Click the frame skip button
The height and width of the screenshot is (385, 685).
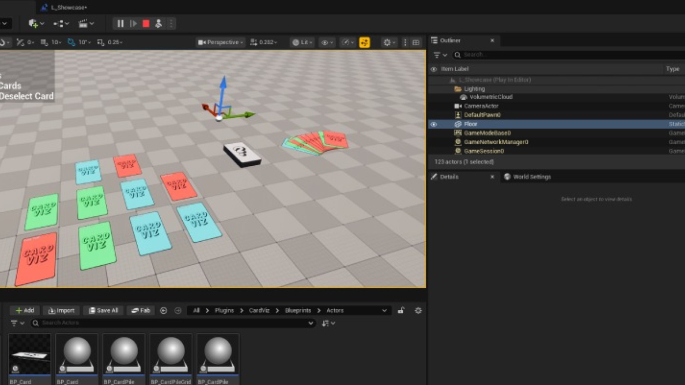[x=133, y=24]
